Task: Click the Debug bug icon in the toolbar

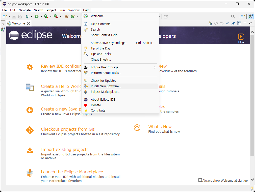Action: click(27, 16)
